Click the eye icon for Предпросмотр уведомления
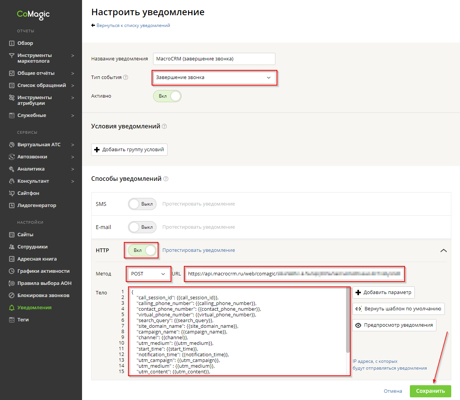Image resolution: width=460 pixels, height=400 pixels. [358, 325]
